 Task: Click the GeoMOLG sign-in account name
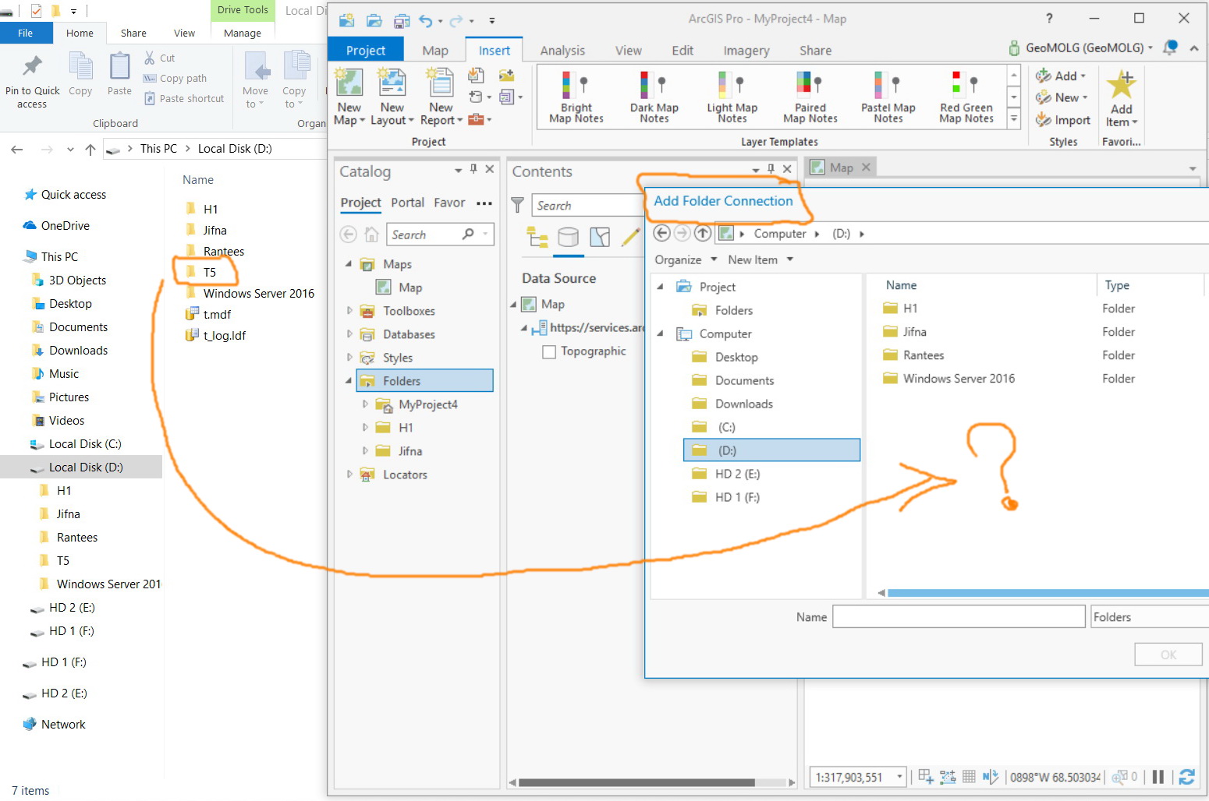point(1085,48)
